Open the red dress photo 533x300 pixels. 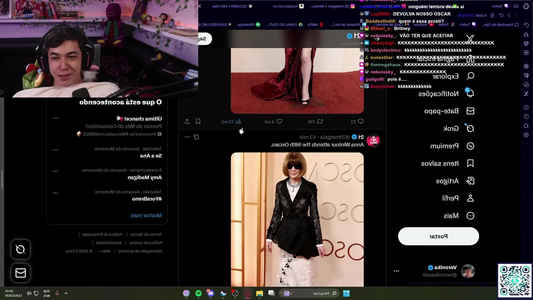tap(297, 80)
